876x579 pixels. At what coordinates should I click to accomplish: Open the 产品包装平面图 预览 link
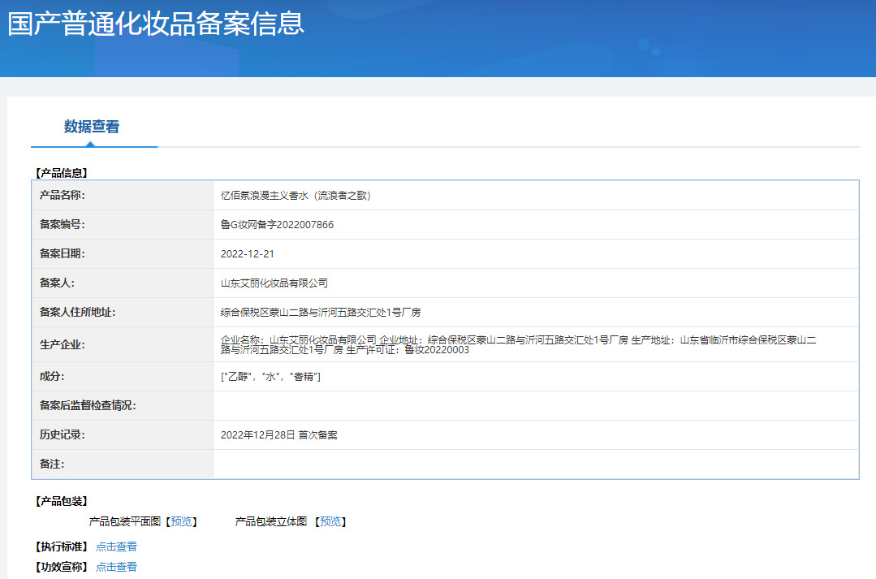pos(183,521)
